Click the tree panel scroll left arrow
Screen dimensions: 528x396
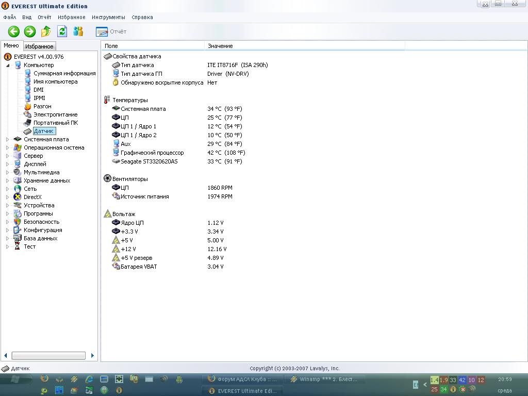(x=5, y=356)
